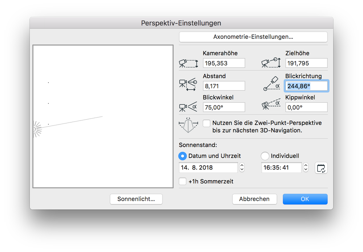
Task: Focus the Kamerahöhe field 195,353
Action: point(224,63)
